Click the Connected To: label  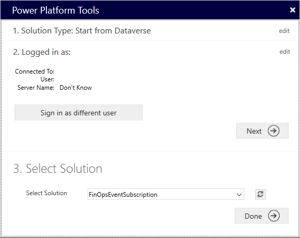pyautogui.click(x=34, y=72)
